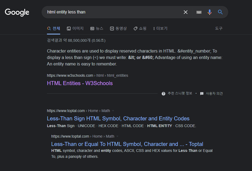This screenshot has width=252, height=171.
Task: Open the 도구 (Tools) options
Action: [219, 29]
